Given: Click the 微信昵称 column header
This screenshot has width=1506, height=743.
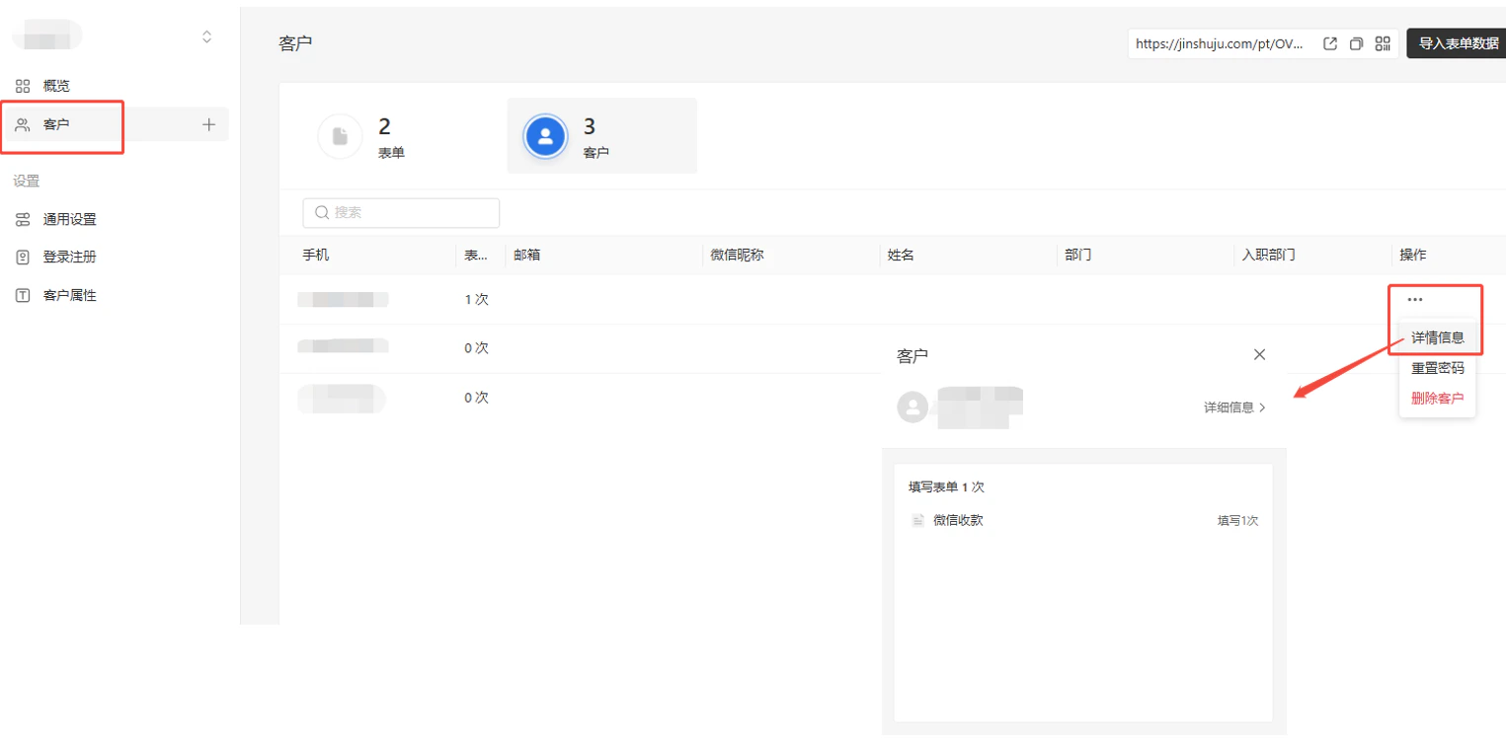Looking at the screenshot, I should point(737,255).
